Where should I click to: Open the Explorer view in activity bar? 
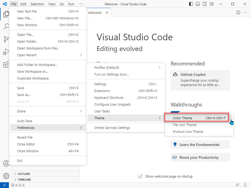point(6,14)
